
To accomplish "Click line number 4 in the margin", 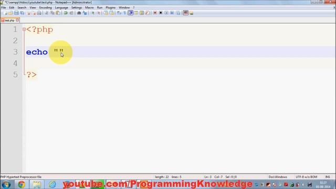I will [x=15, y=63].
